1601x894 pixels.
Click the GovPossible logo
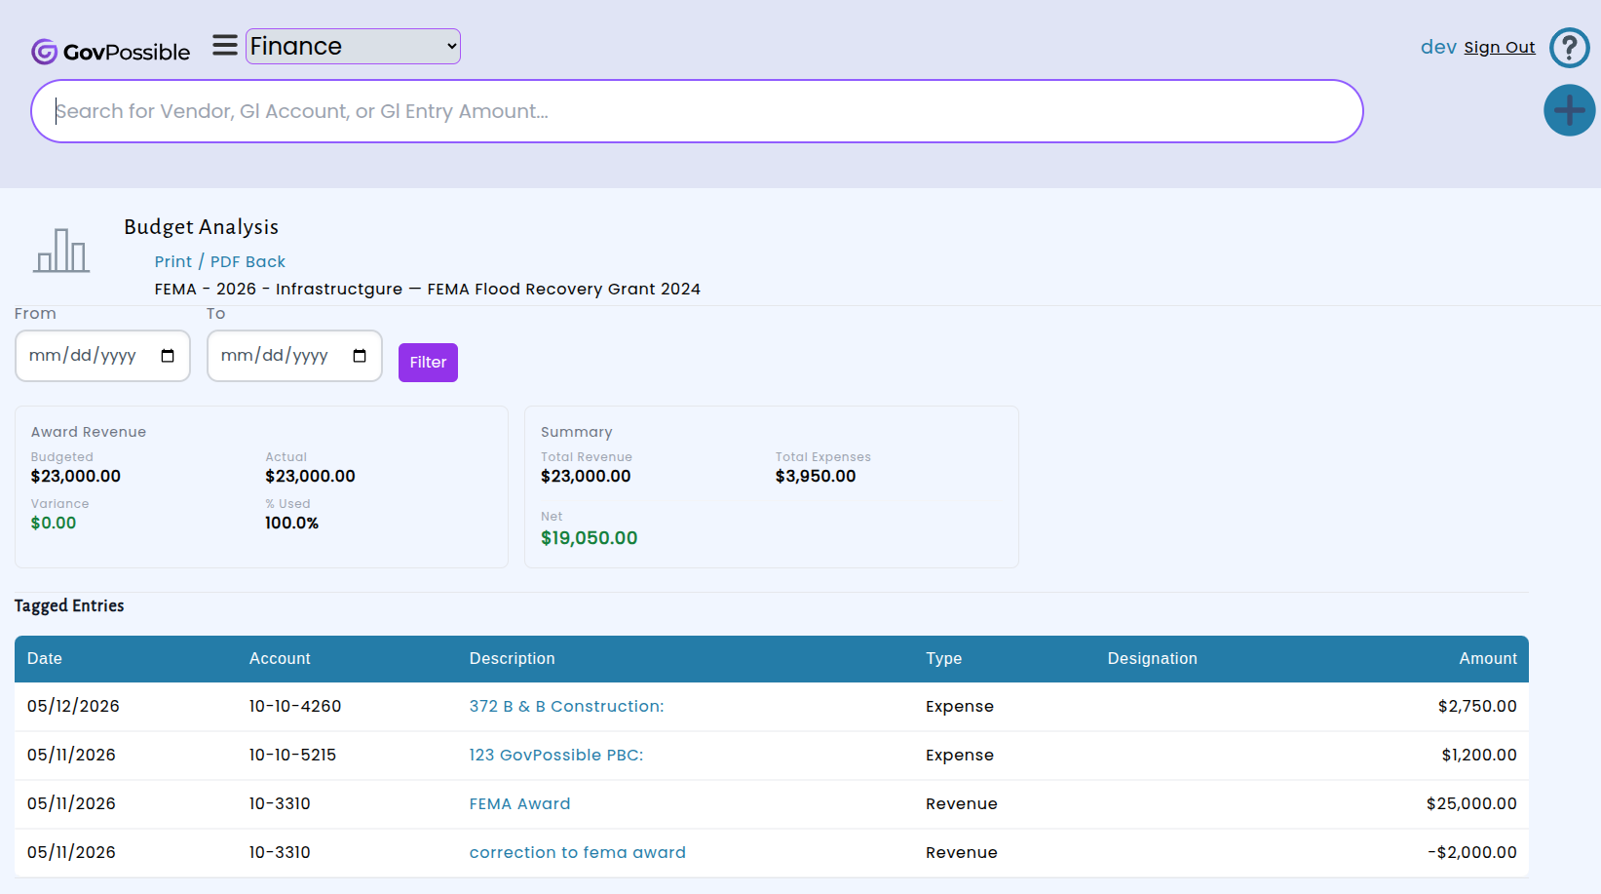(110, 52)
